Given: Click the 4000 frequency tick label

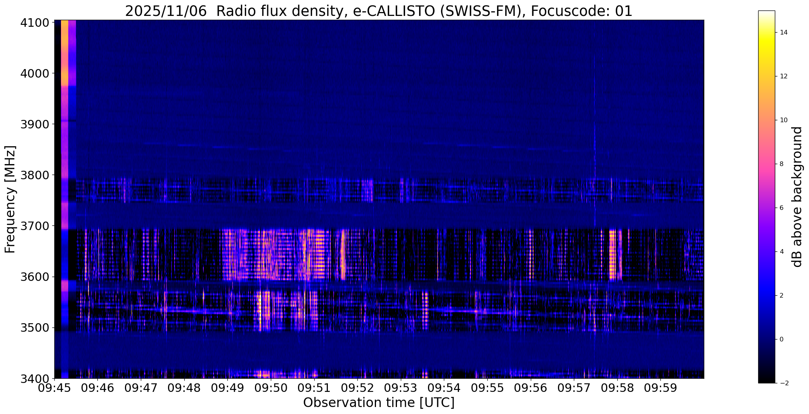Looking at the screenshot, I should pyautogui.click(x=35, y=73).
